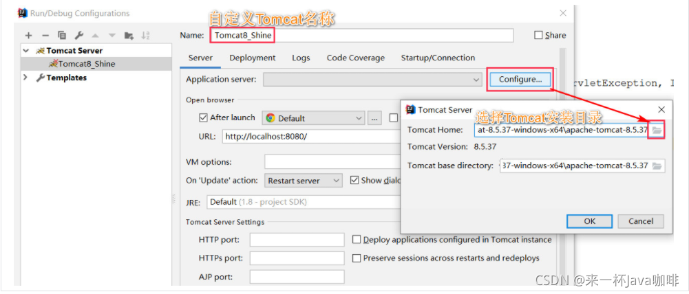Viewport: 689px width, 294px height.
Task: Add a new configuration with the plus icon
Action: pos(28,36)
